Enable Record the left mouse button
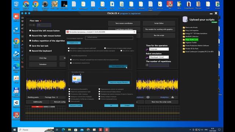The width and height of the screenshot is (235, 132). coord(30,30)
